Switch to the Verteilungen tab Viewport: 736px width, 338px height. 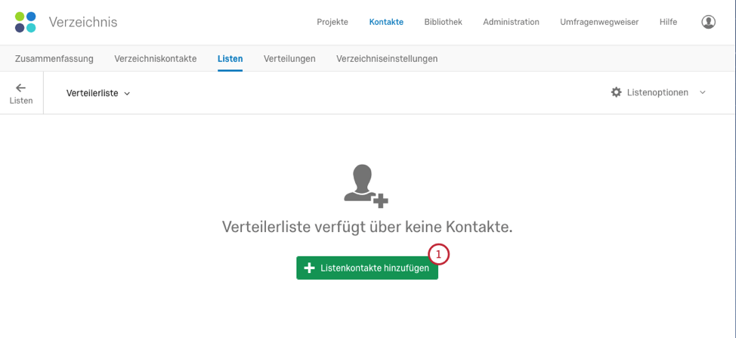coord(289,59)
